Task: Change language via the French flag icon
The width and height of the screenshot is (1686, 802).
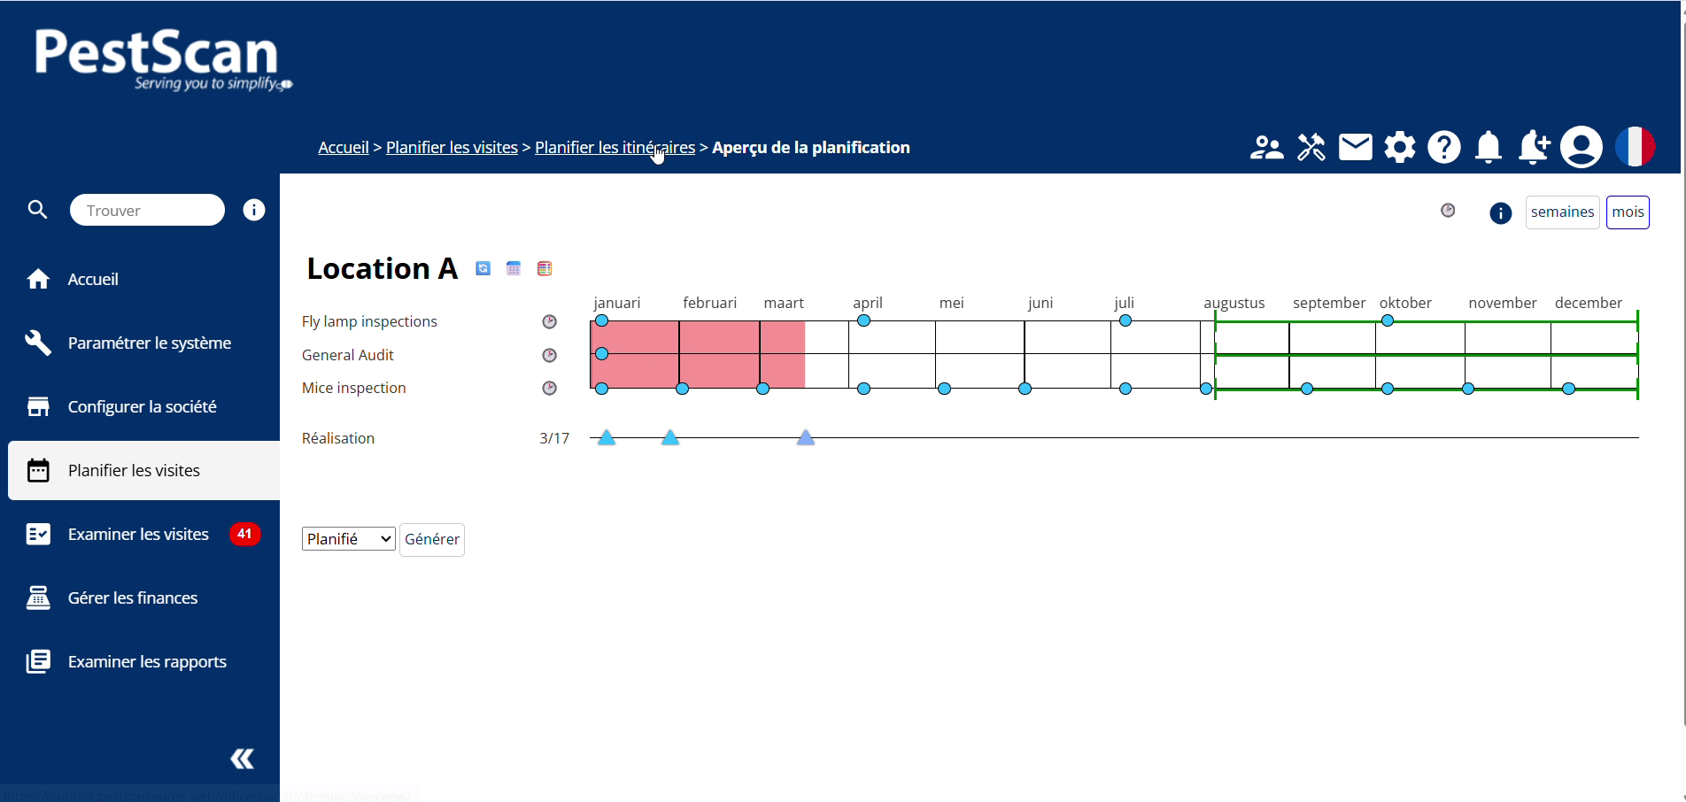Action: (x=1635, y=147)
